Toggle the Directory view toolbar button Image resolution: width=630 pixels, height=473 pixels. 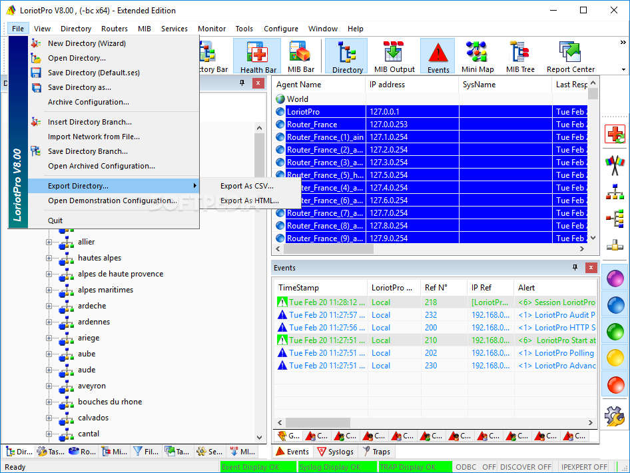(x=346, y=56)
